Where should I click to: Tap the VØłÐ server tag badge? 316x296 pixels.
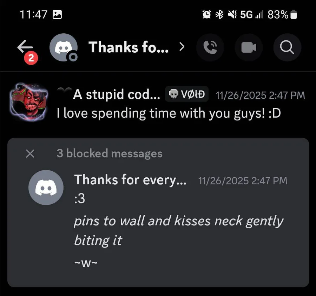coord(187,94)
